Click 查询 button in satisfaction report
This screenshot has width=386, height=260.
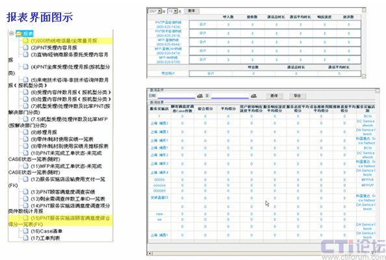coord(274,96)
